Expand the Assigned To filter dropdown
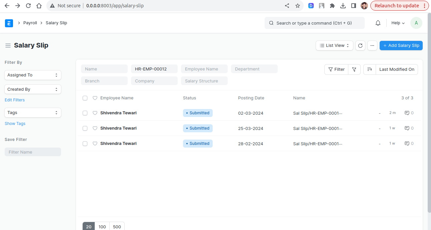Screen dimensions: 431x230 pyautogui.click(x=32, y=75)
